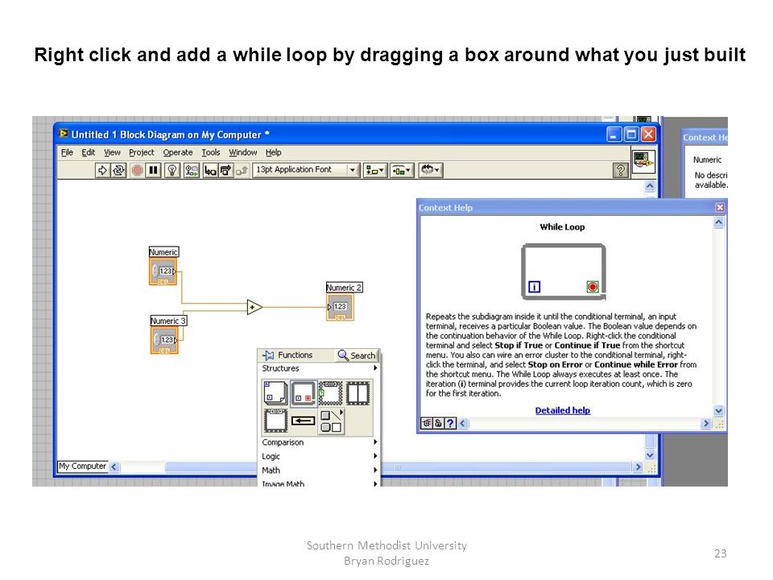The width and height of the screenshot is (773, 580).
Task: Click the Step Into toolbar button
Action: click(210, 171)
